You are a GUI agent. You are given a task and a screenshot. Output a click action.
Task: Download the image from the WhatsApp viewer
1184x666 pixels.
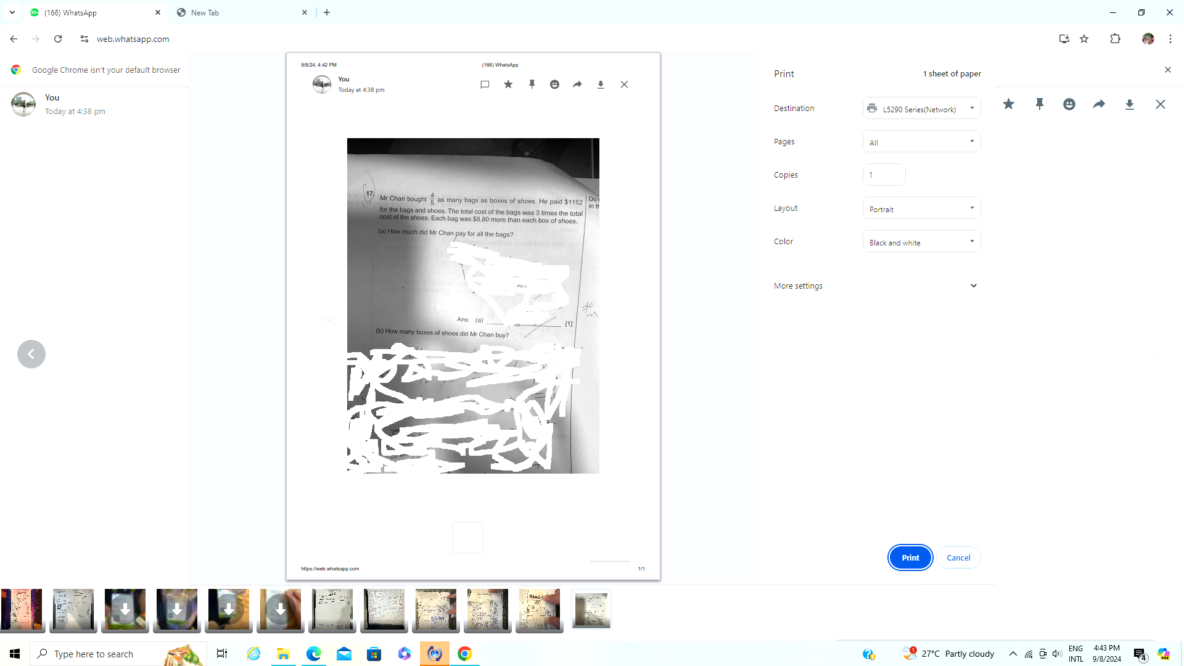point(1129,104)
